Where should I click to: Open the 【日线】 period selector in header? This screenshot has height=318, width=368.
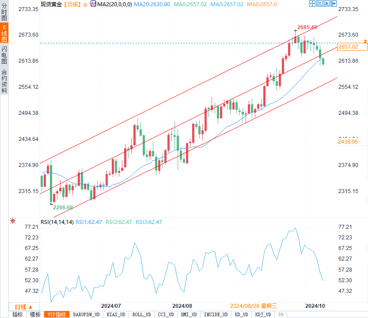pos(71,4)
